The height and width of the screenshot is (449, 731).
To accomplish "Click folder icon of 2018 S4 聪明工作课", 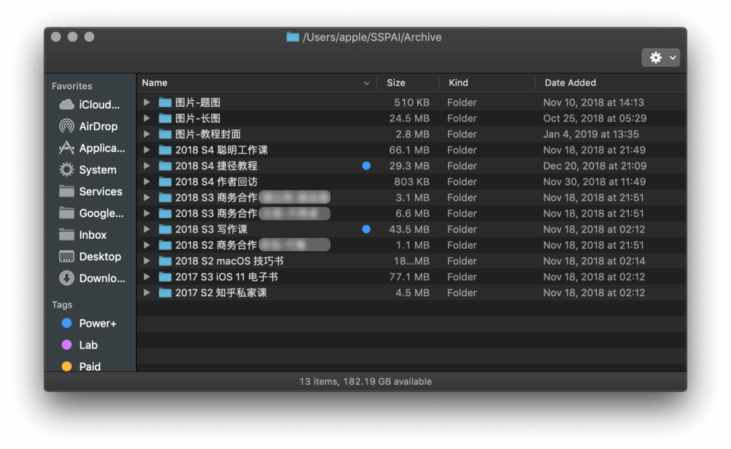I will click(165, 150).
